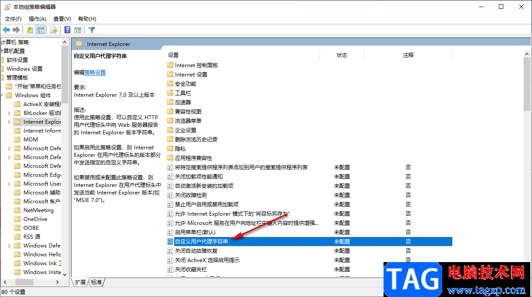Viewport: 532px width, 297px height.
Task: Click the up-one-level folder icon
Action: coord(30,30)
